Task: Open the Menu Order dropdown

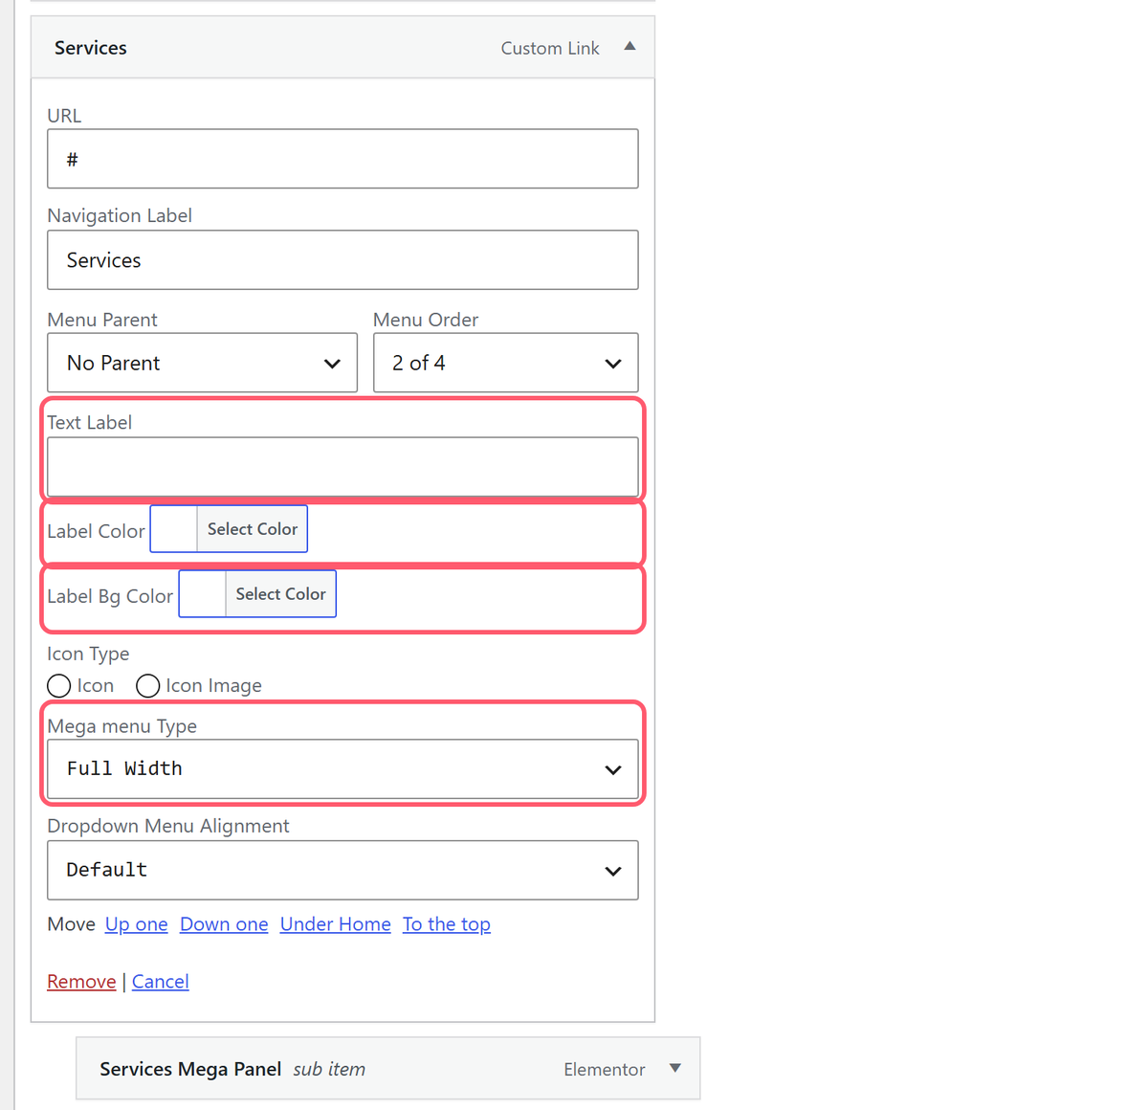Action: click(x=505, y=363)
